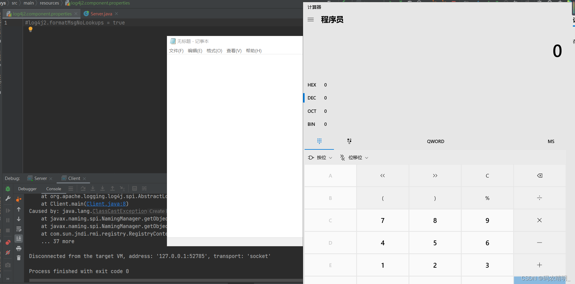The height and width of the screenshot is (284, 575).
Task: Switch to the Console tab
Action: pos(54,189)
